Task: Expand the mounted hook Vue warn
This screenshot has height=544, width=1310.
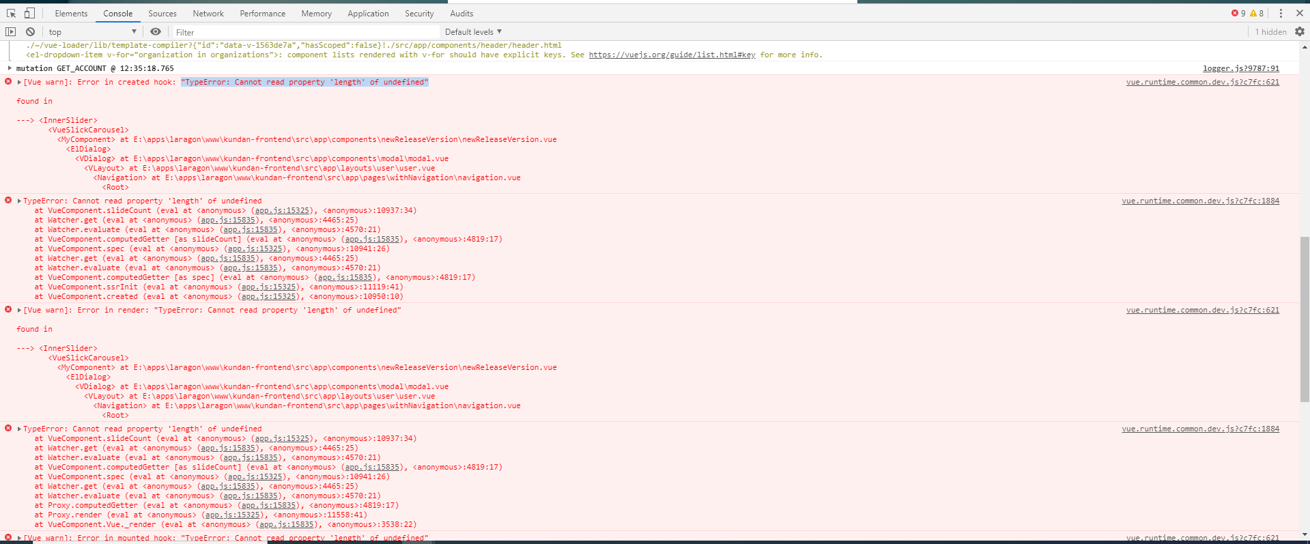Action: [19, 538]
